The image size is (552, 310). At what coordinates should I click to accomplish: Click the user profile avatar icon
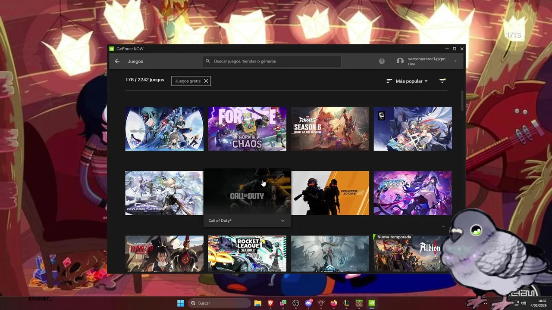point(400,61)
